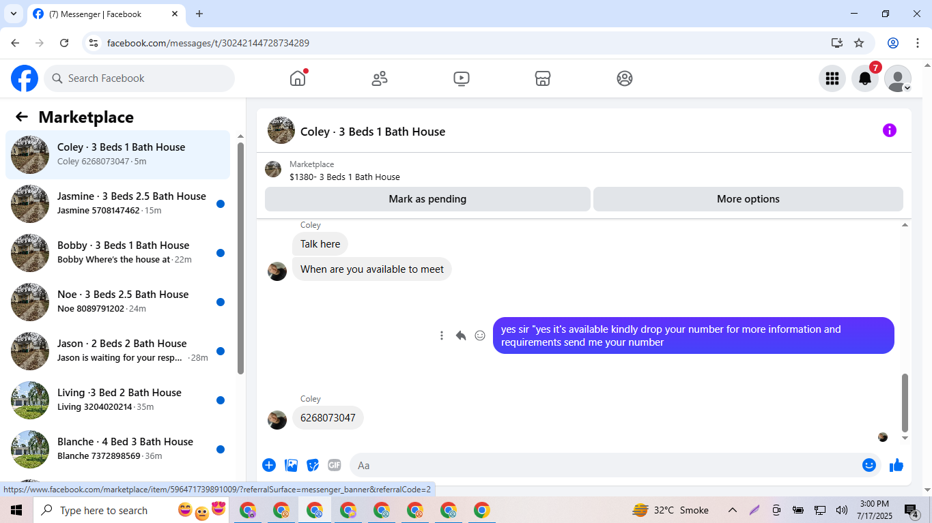Open emoji picker in message box
The height and width of the screenshot is (523, 932).
[x=869, y=465]
